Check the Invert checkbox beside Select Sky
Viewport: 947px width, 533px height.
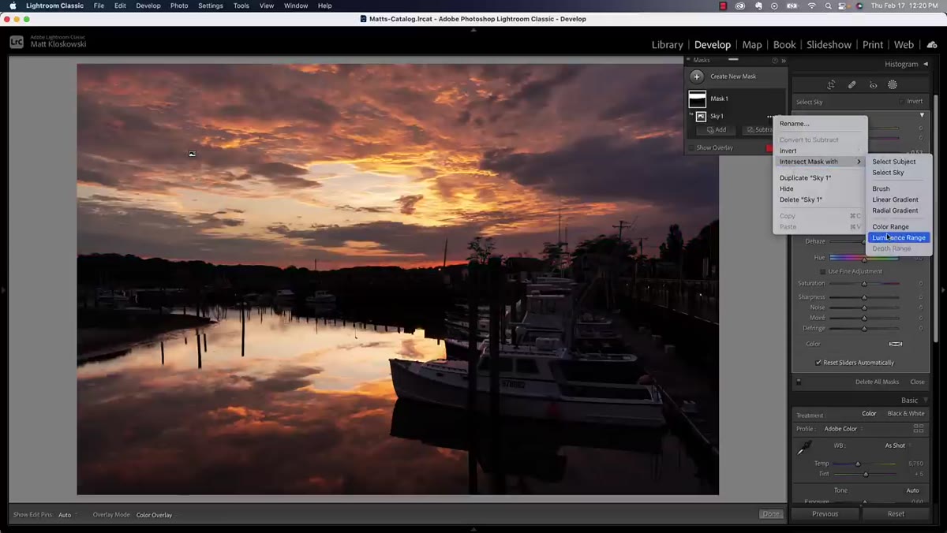coord(902,101)
